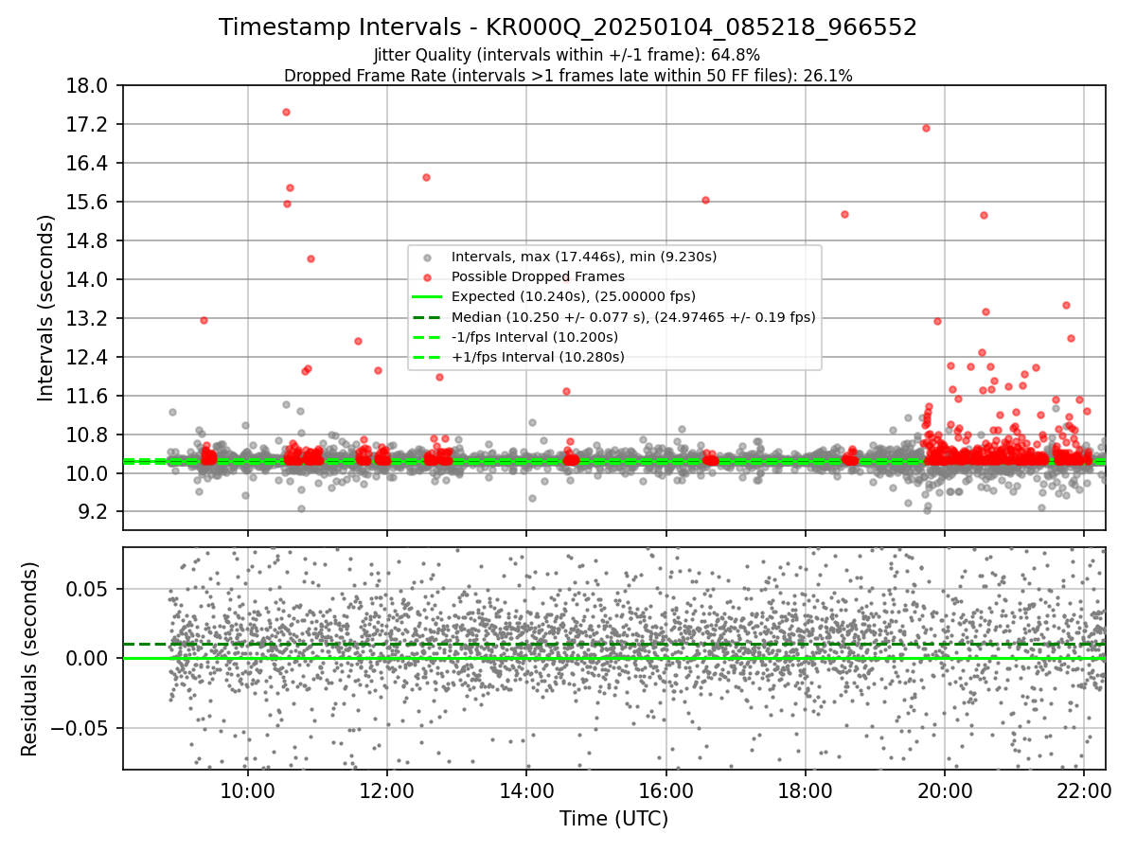
Task: Click the plot title 'Timestamp Intervals - KR000Q_20250104_085218_966552'
Action: (568, 27)
